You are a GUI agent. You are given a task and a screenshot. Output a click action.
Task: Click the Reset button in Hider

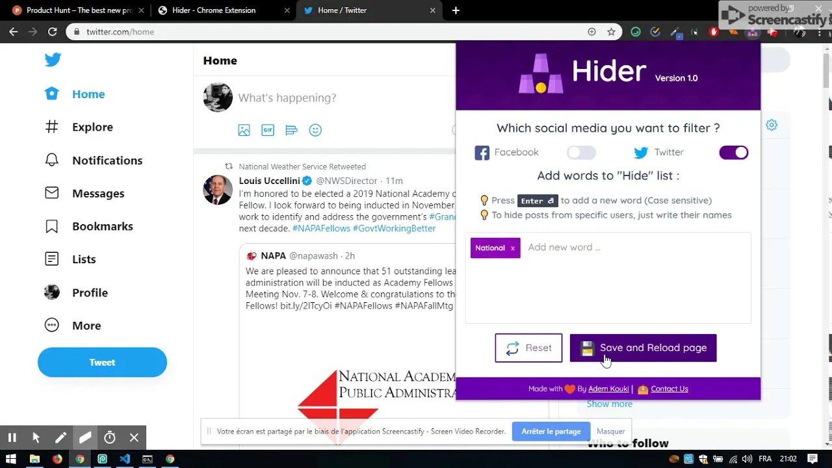[528, 348]
